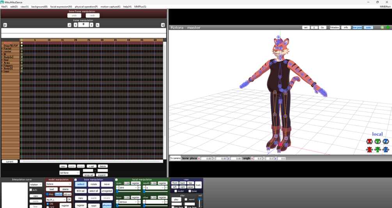Toggle the axis display button

(x=368, y=27)
